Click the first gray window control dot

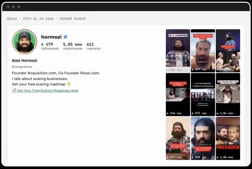[x=8, y=7]
